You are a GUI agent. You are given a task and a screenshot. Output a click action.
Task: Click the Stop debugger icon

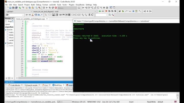click(107, 8)
